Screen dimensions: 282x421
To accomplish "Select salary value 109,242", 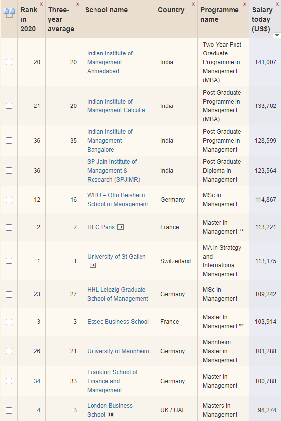I will (x=265, y=294).
